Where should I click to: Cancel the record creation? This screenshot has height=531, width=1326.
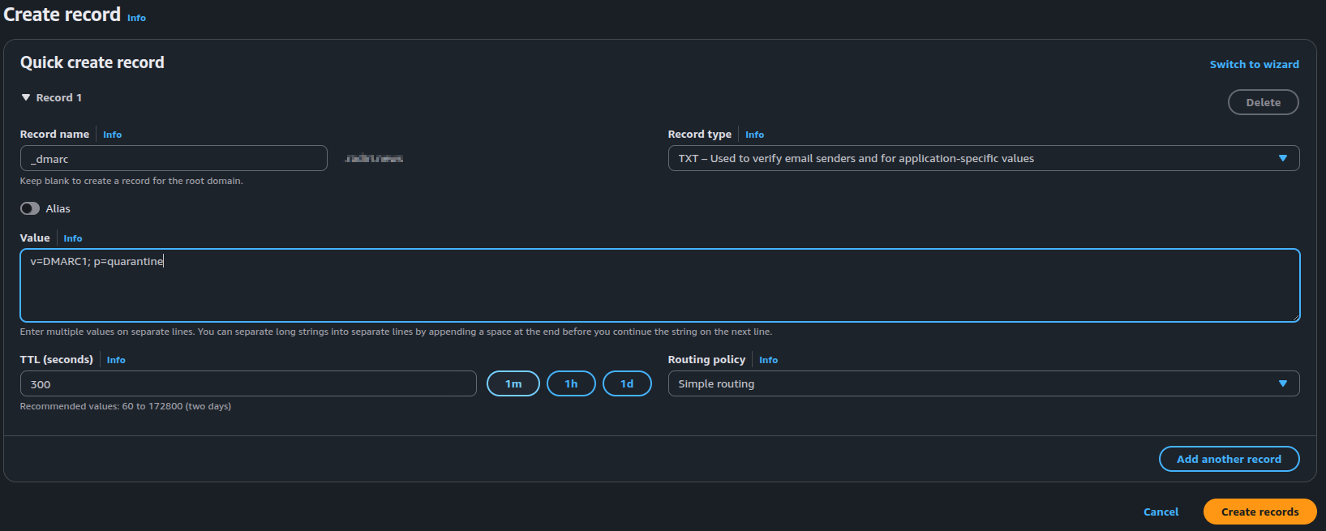1161,512
